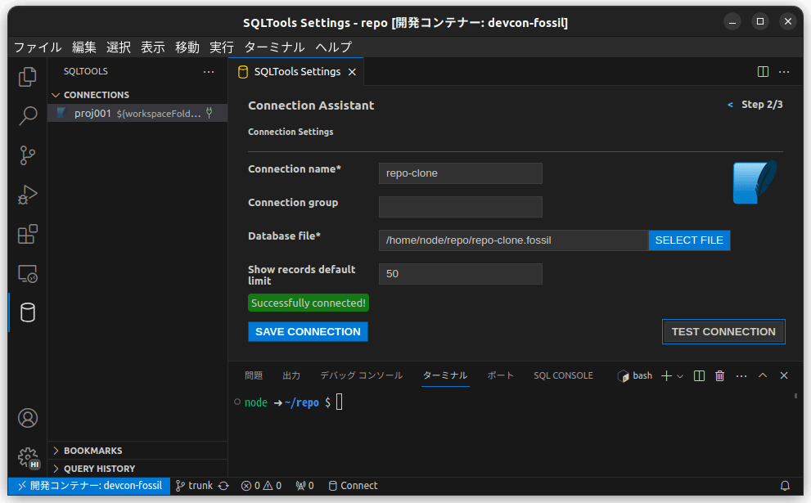
Task: Select the ターミナル panel tab
Action: [445, 376]
